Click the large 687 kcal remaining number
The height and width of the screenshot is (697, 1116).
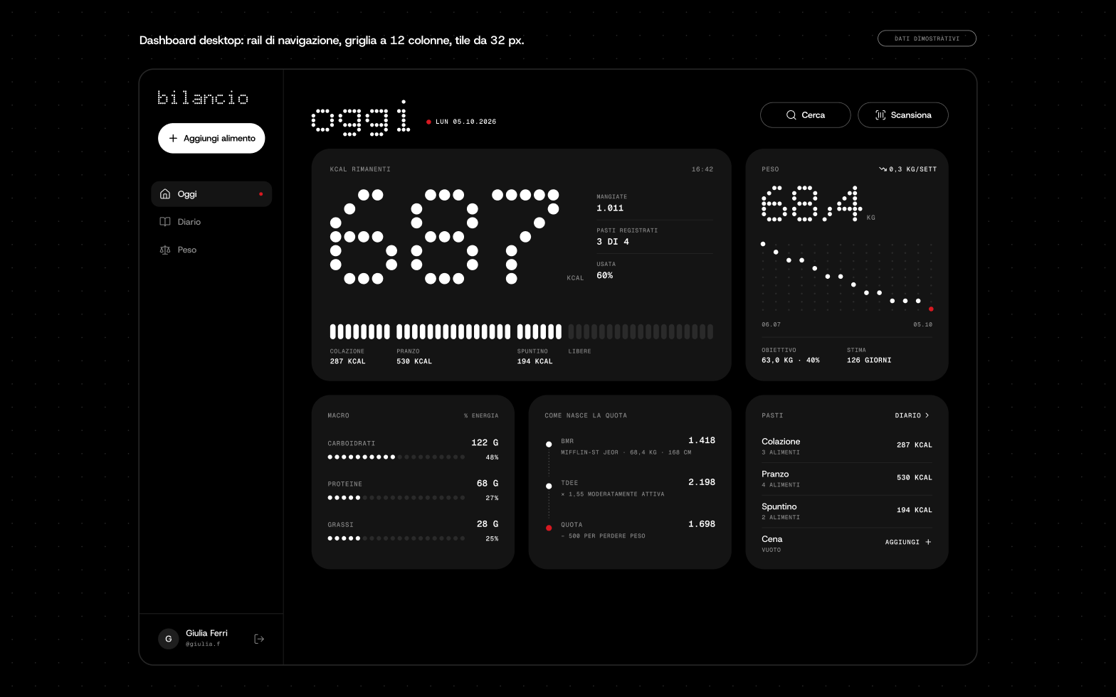[445, 237]
